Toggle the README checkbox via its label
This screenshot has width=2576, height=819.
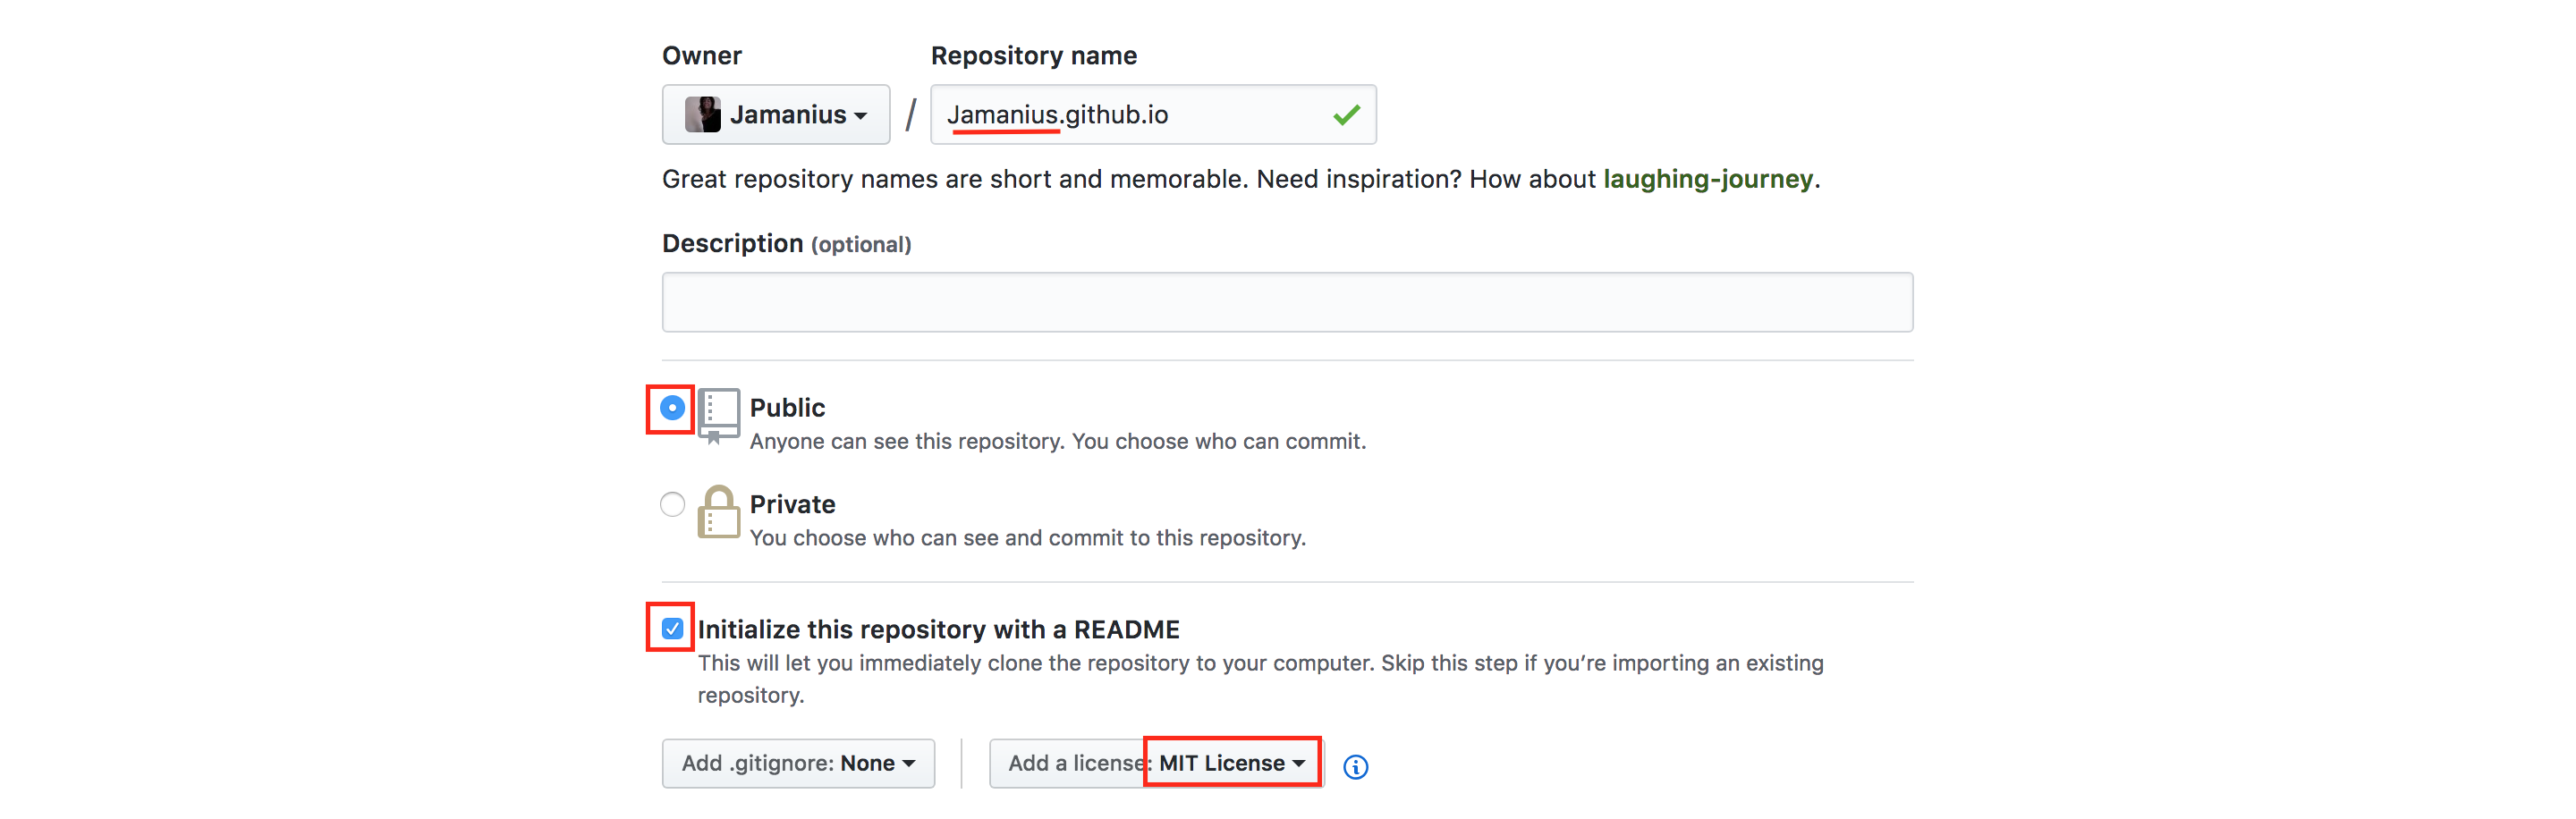point(938,629)
